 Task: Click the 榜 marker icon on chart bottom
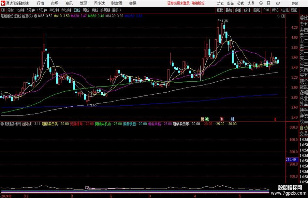pos(202,119)
